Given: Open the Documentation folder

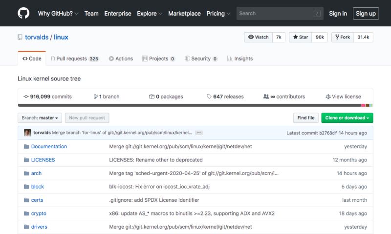Looking at the screenshot, I should click(x=49, y=146).
